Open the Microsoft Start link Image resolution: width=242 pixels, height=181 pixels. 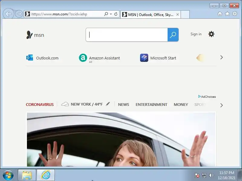tap(163, 58)
